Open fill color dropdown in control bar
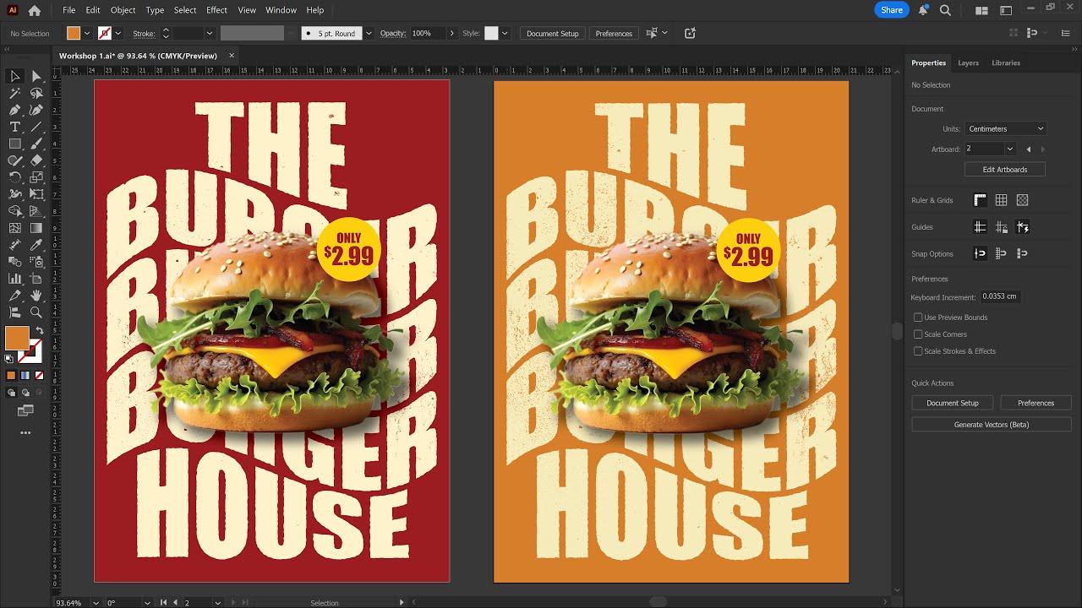 (87, 33)
